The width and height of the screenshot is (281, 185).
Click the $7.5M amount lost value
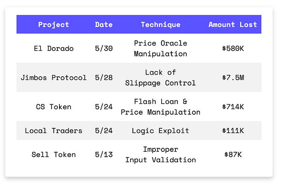[x=233, y=78]
